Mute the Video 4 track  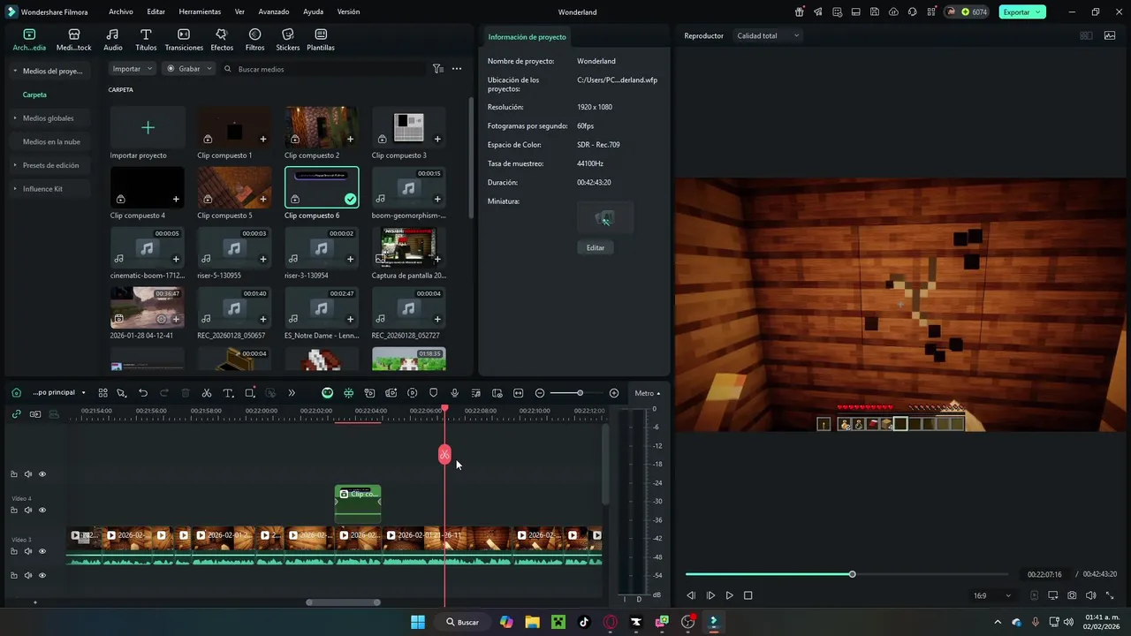[x=28, y=510]
